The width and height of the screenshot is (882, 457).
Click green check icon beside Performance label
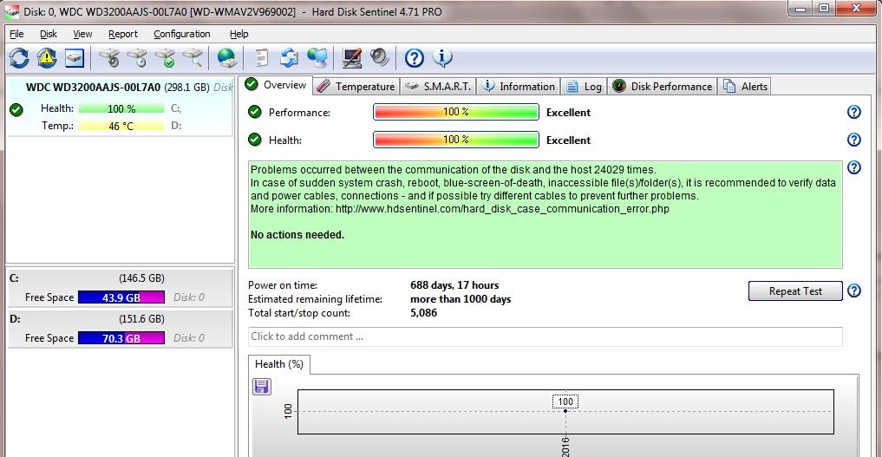255,112
